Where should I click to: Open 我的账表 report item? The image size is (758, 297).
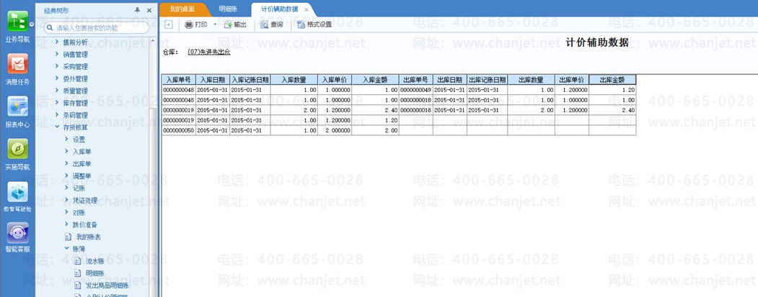click(88, 237)
